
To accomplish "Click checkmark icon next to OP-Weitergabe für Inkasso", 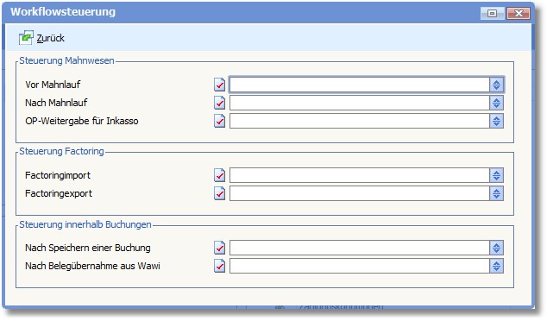I will [x=219, y=121].
